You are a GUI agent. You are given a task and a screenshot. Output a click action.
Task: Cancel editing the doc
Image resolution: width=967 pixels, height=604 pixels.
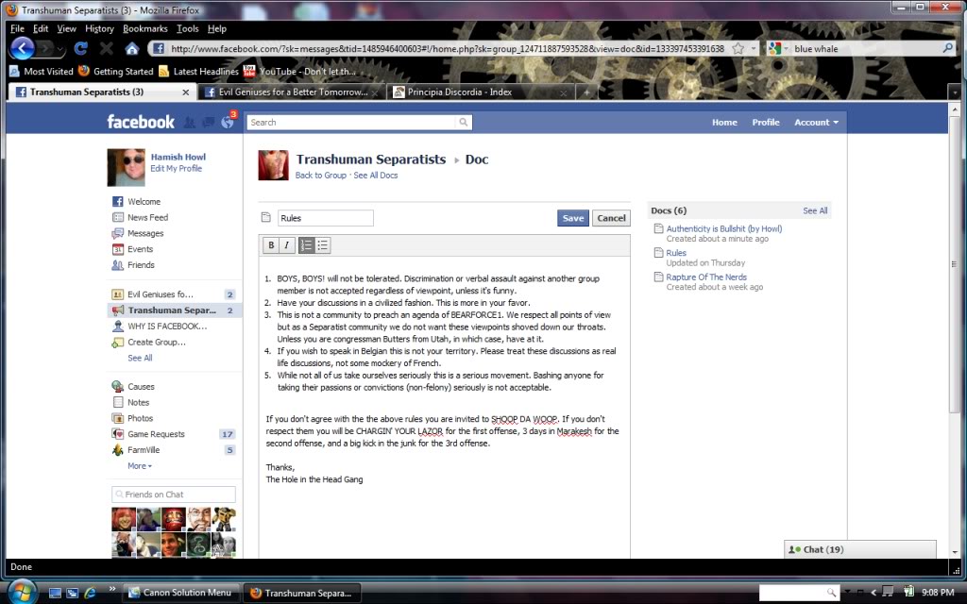[611, 218]
